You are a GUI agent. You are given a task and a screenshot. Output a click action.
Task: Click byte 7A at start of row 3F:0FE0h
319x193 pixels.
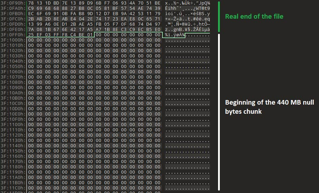click(31, 30)
